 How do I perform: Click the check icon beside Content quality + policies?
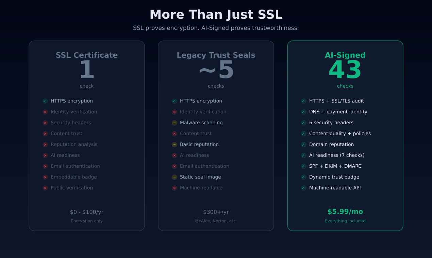click(x=304, y=134)
